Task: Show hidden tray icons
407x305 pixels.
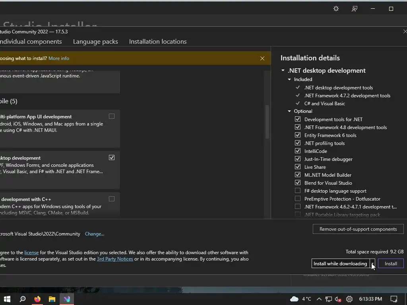Action: point(319,299)
